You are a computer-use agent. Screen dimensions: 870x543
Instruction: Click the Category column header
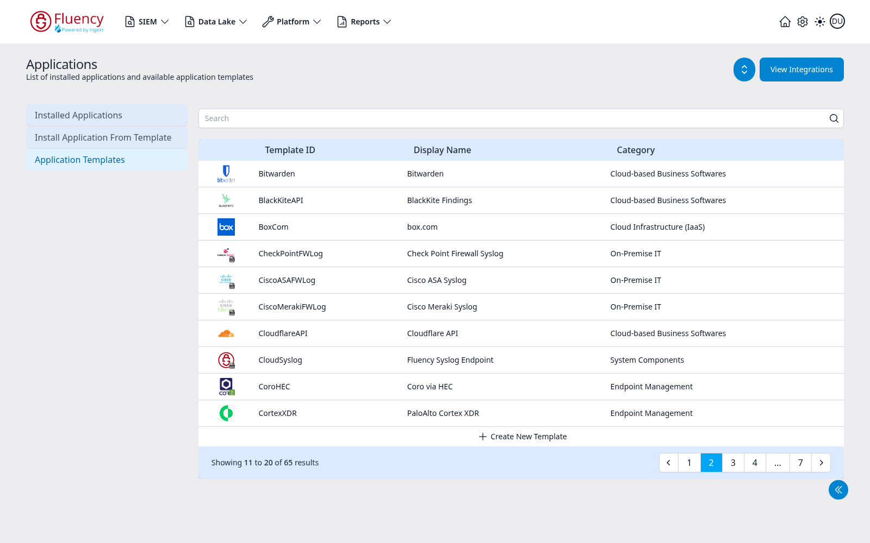coord(636,150)
